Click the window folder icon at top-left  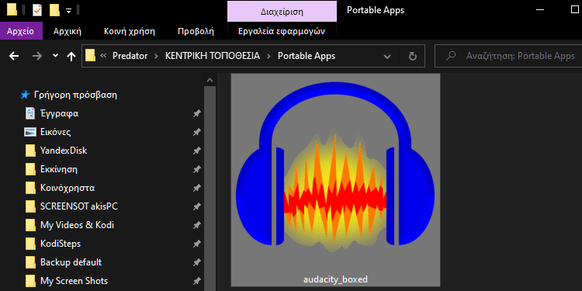tap(12, 10)
